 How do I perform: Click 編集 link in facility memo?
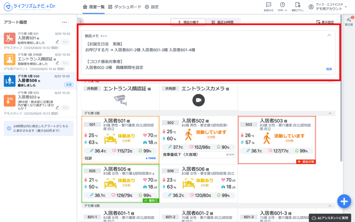point(329,69)
